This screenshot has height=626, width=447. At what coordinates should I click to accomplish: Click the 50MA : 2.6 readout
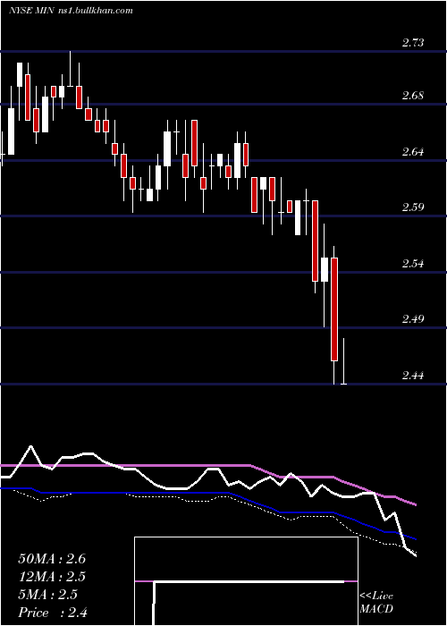tap(52, 559)
